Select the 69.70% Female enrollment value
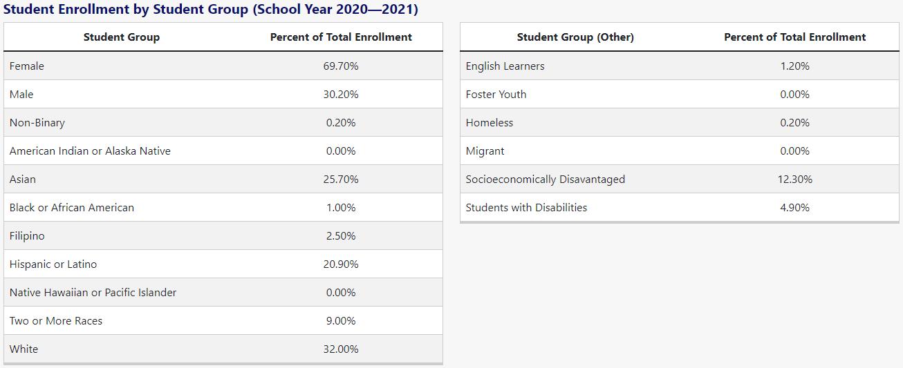 click(341, 66)
